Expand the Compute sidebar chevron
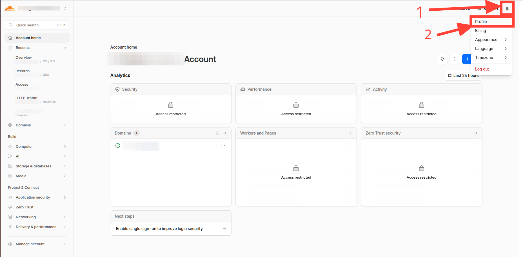The height and width of the screenshot is (257, 523). coord(65,147)
